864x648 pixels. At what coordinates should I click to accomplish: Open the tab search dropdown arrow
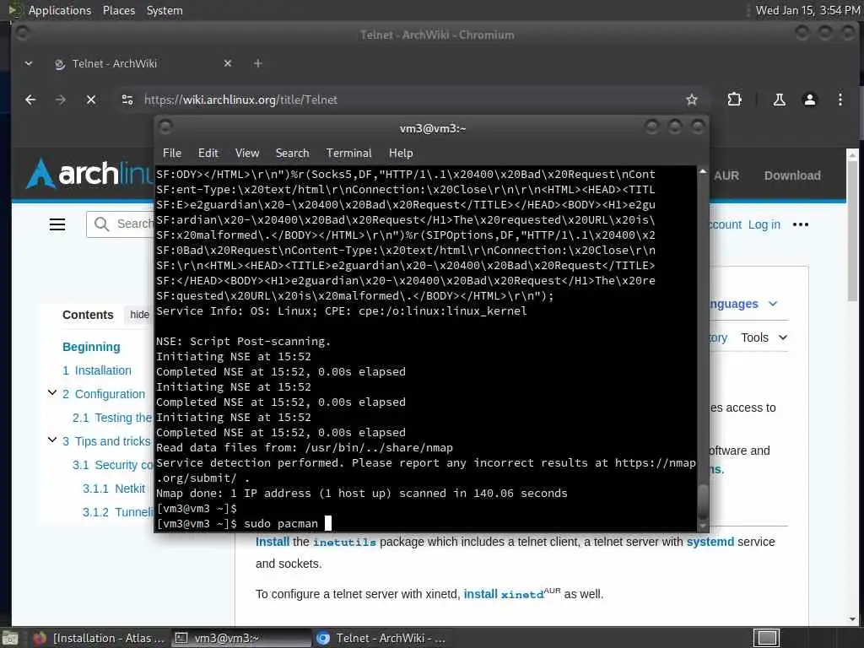click(x=29, y=63)
